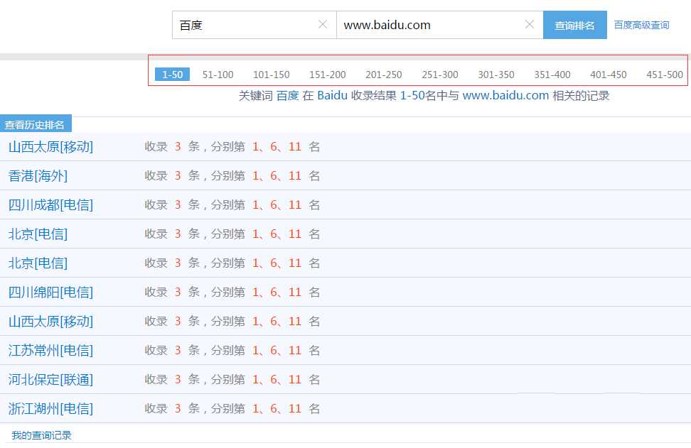Select the 1-50 rank range tab
The image size is (691, 448).
171,73
